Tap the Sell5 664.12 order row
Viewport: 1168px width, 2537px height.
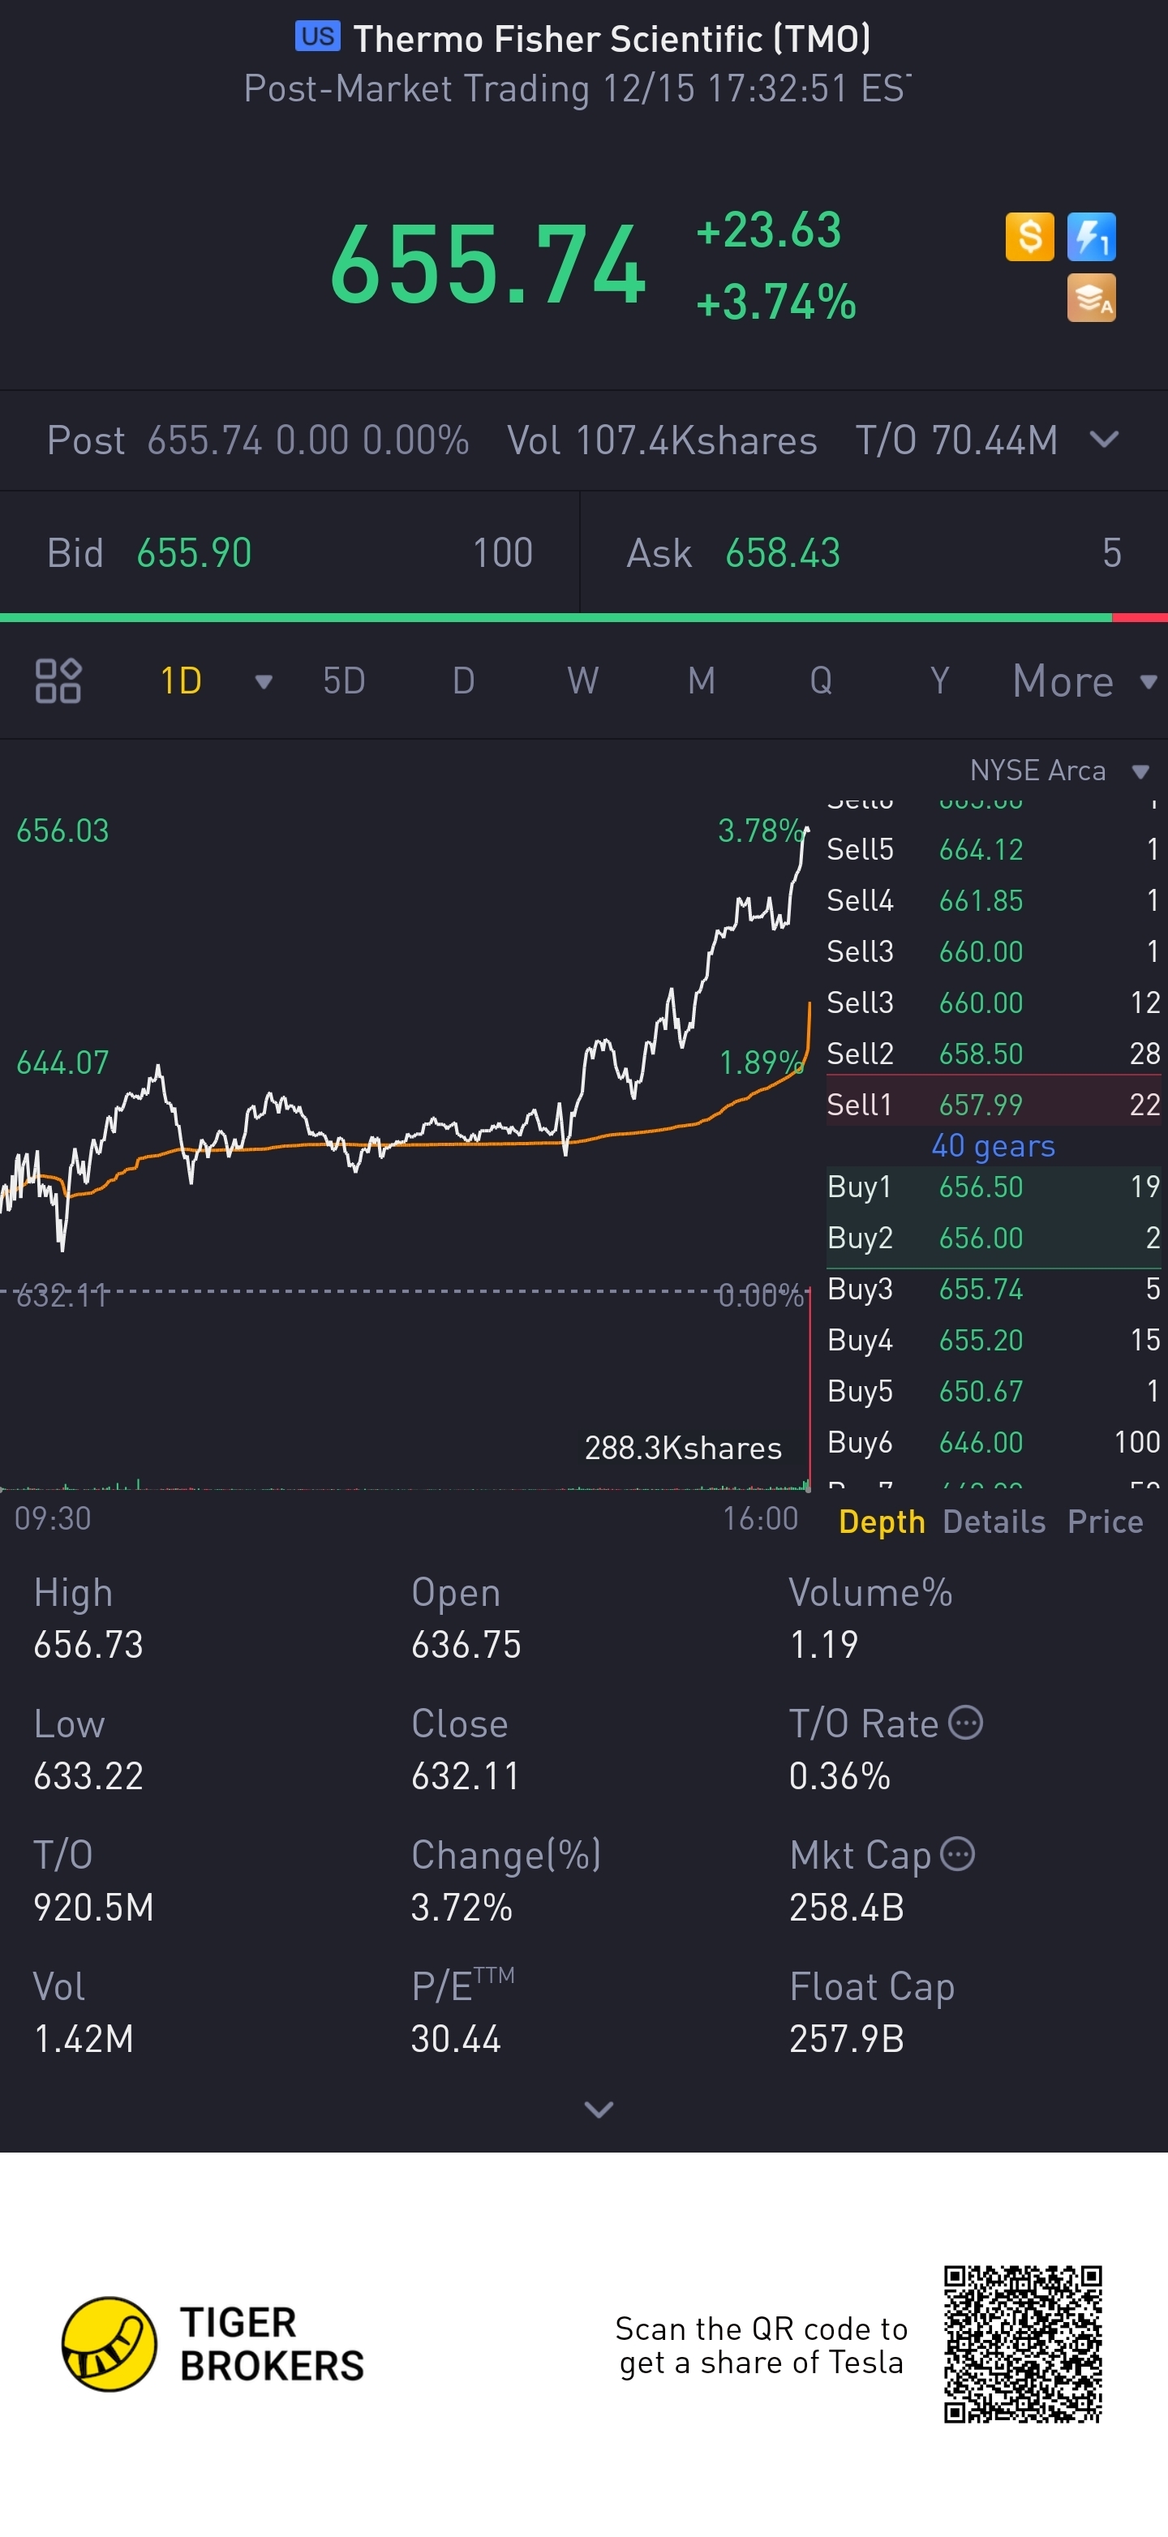[x=994, y=849]
